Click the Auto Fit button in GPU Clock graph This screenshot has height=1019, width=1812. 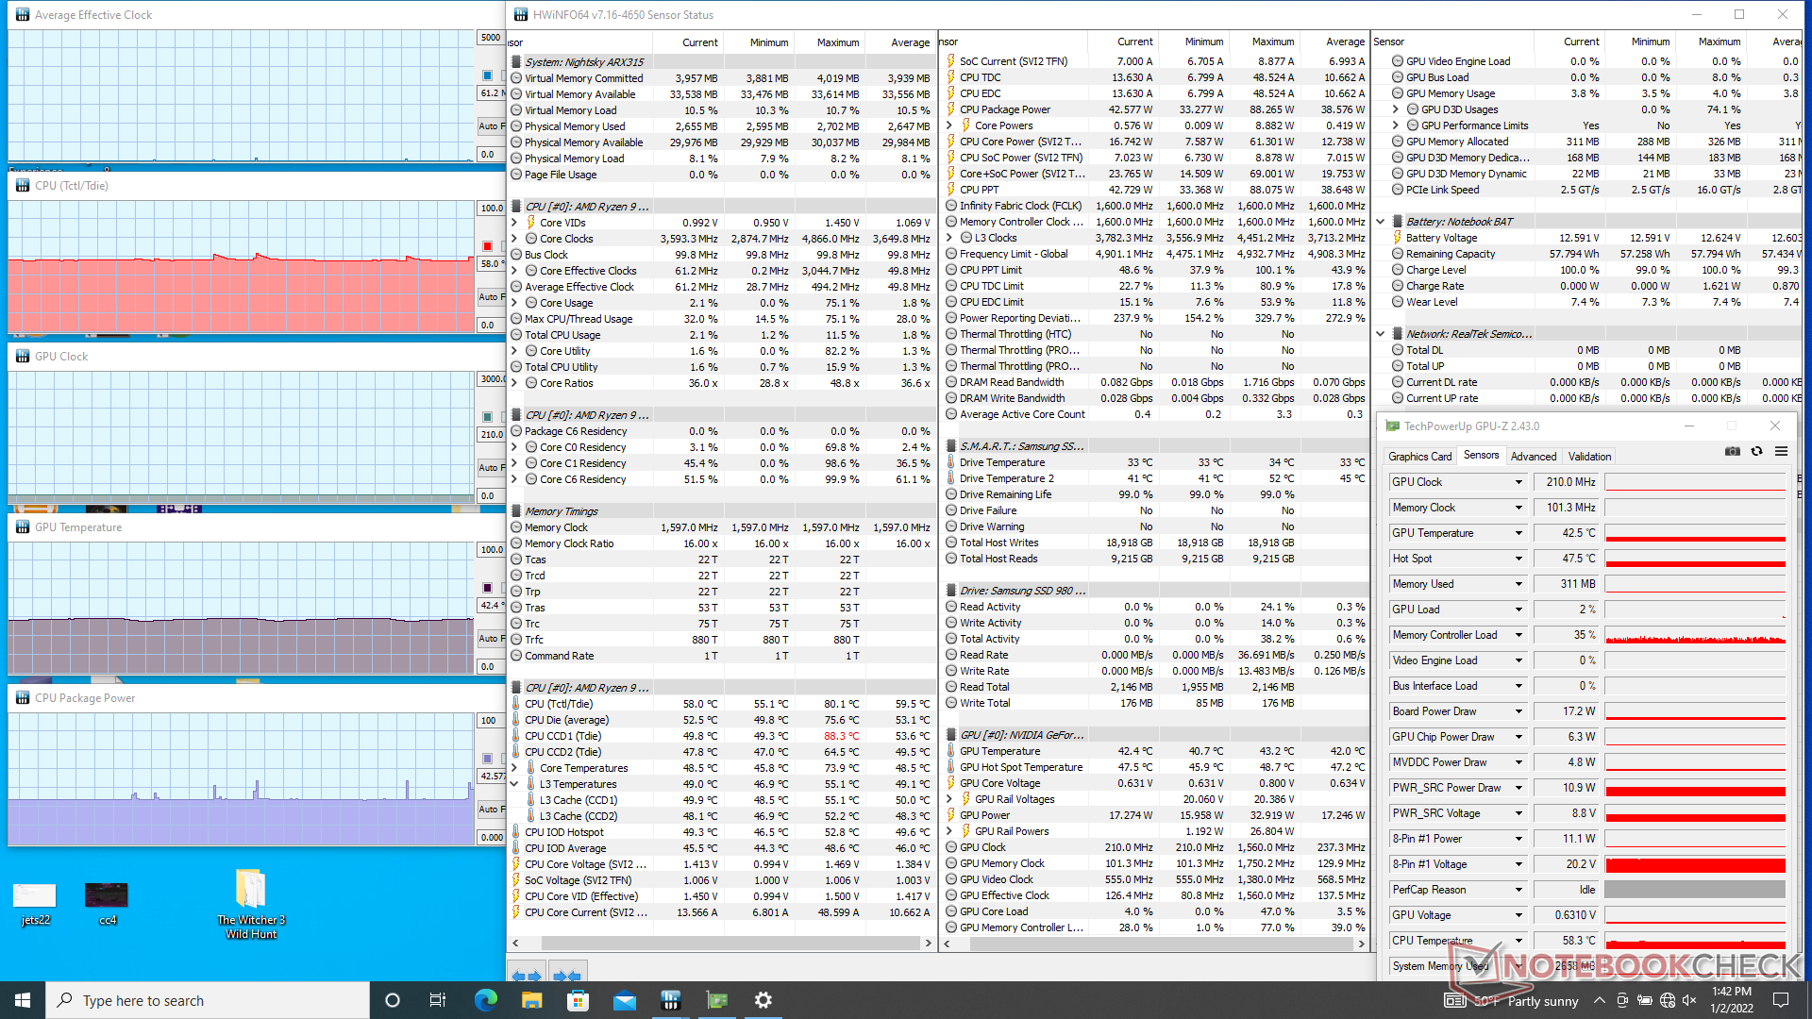point(489,467)
